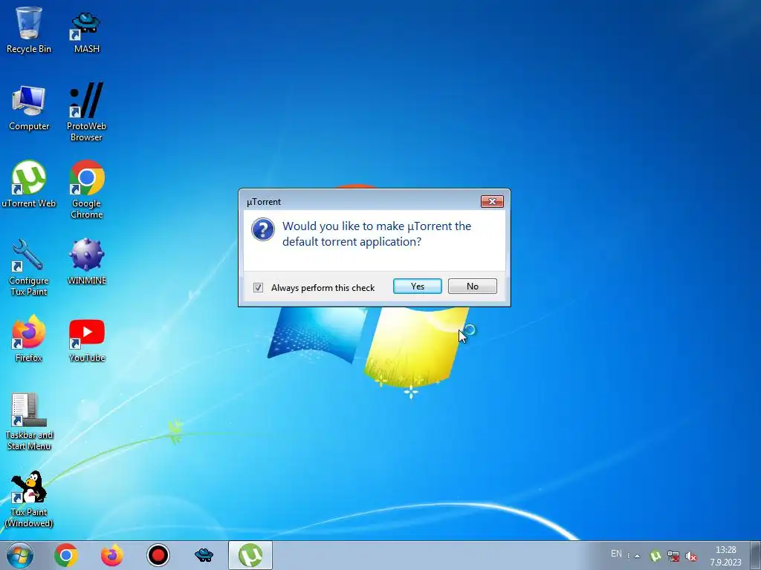Select the uTorrent Web desktop shortcut
This screenshot has width=761, height=570.
(x=29, y=184)
